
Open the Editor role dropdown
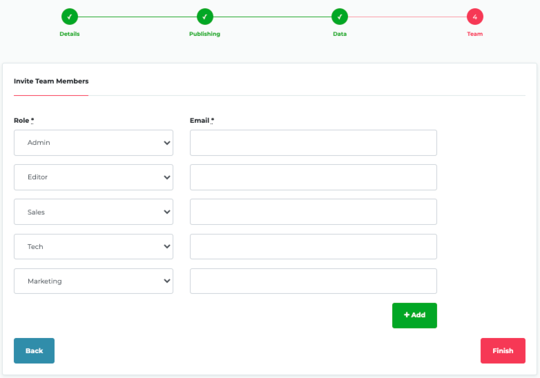93,177
